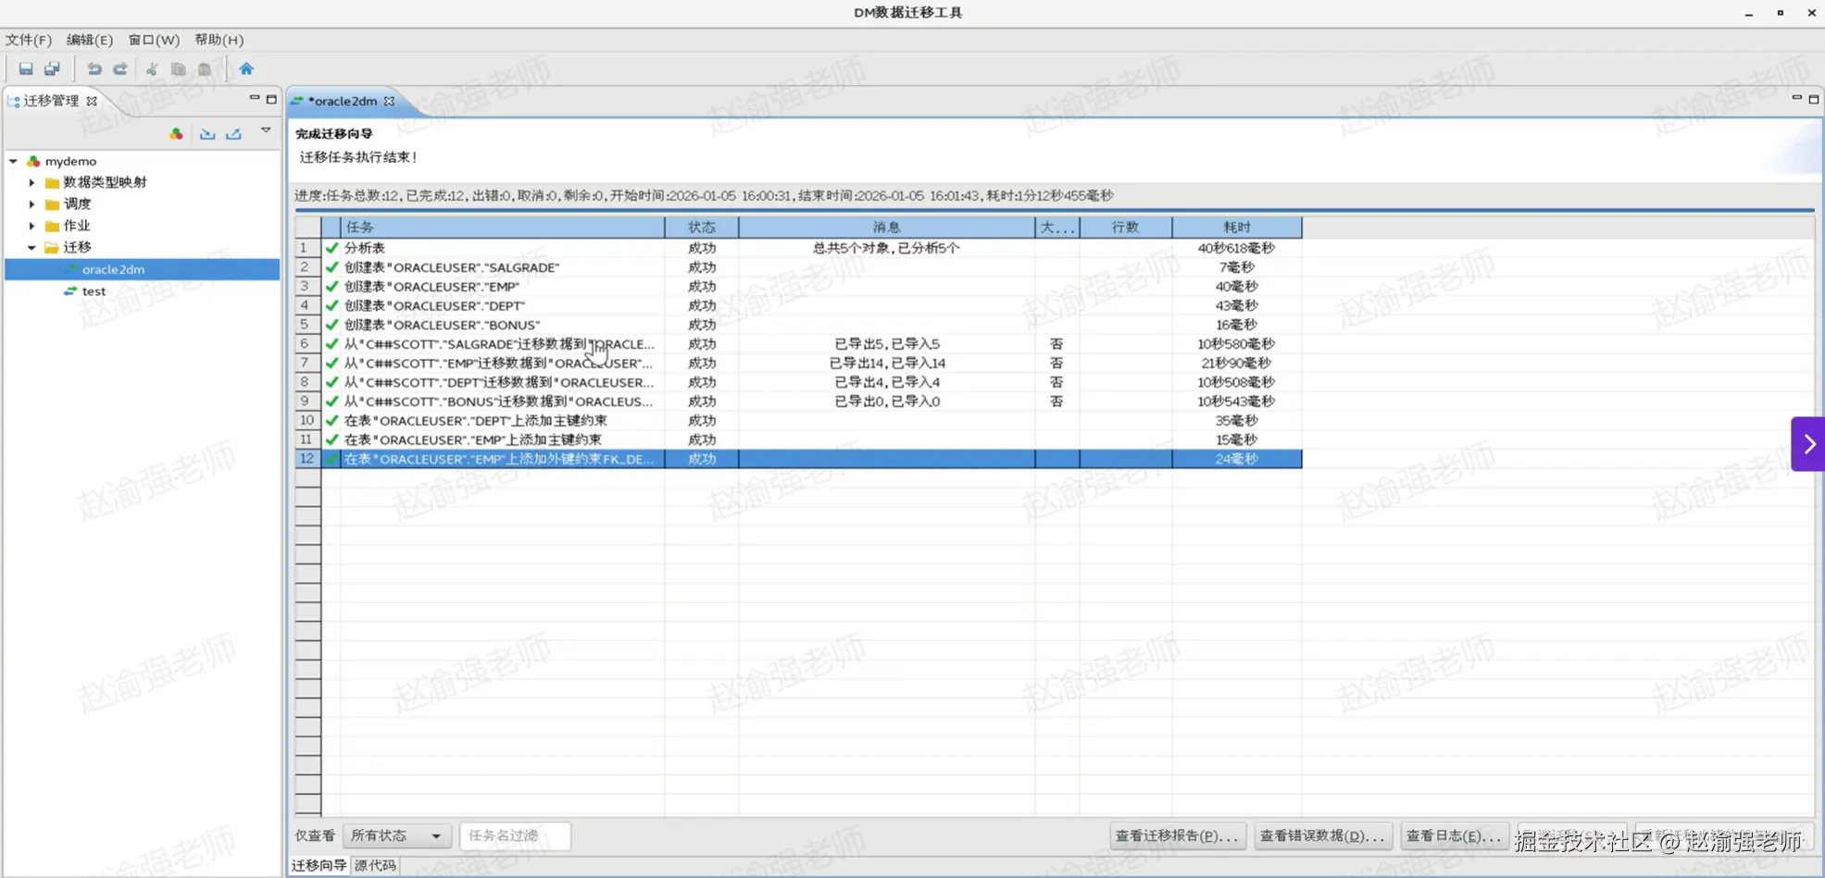The height and width of the screenshot is (878, 1825).
Task: Click the export project icon in 迁移管理
Action: pos(233,134)
